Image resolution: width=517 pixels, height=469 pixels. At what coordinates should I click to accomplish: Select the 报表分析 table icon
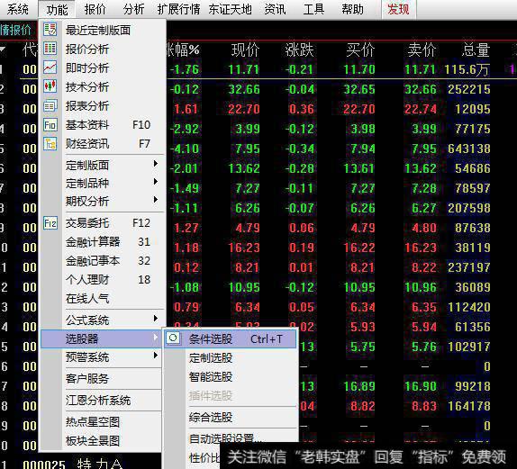pyautogui.click(x=50, y=105)
